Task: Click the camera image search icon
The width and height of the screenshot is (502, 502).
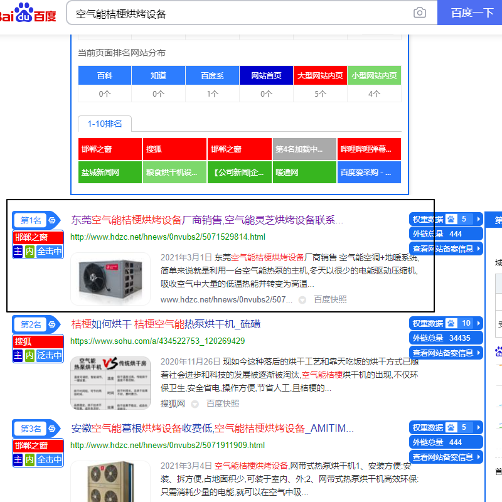Action: pyautogui.click(x=419, y=13)
